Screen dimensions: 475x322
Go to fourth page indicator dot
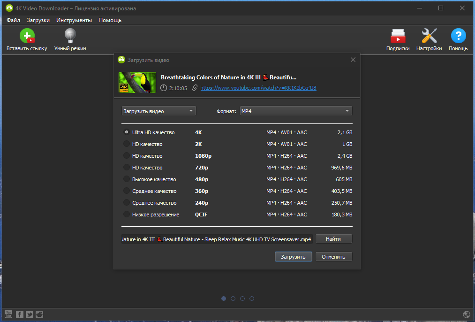click(x=252, y=299)
